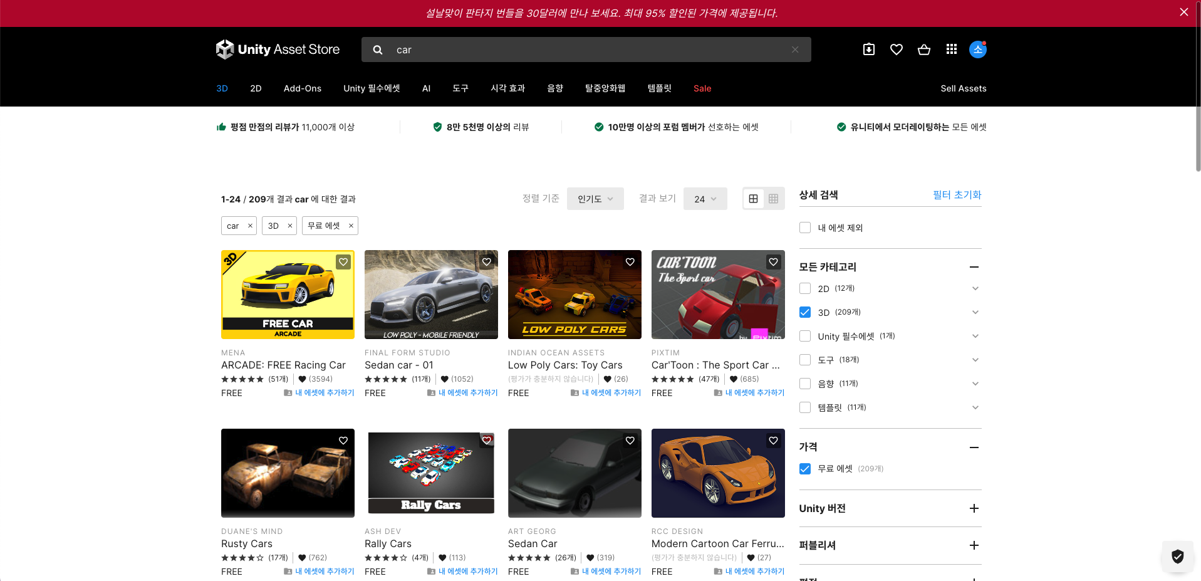Expand the Unity 필수에셋 category chevron
This screenshot has height=581, width=1201.
point(975,336)
